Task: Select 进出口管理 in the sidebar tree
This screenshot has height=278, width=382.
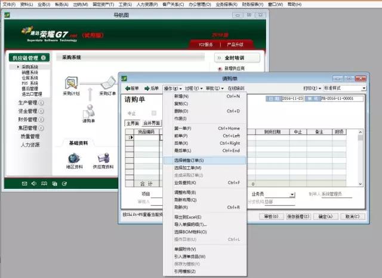Action: [32, 94]
